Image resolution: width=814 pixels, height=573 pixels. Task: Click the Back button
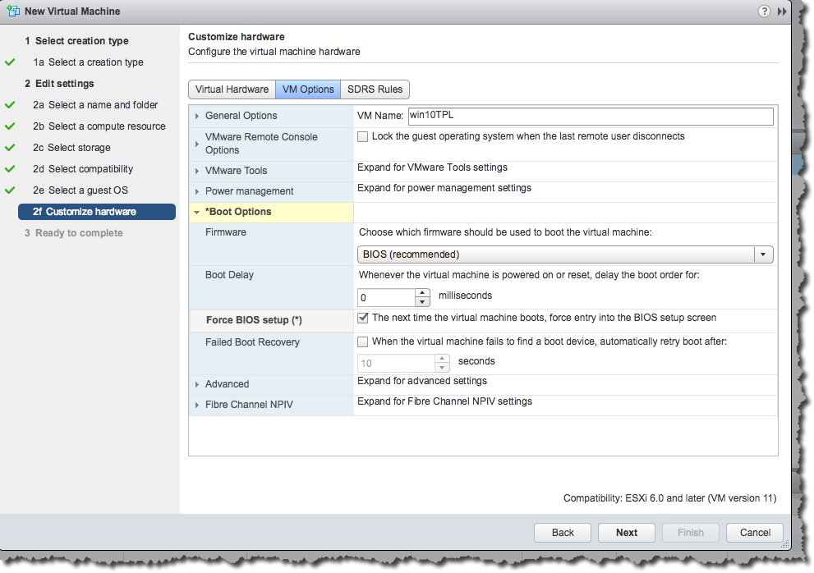point(563,533)
